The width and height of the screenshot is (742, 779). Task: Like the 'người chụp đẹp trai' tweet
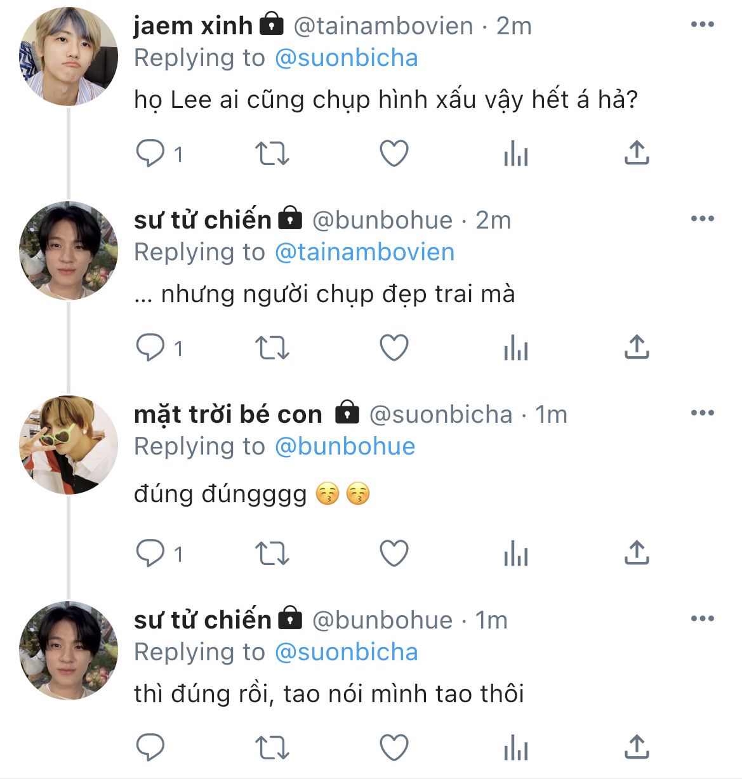[394, 348]
